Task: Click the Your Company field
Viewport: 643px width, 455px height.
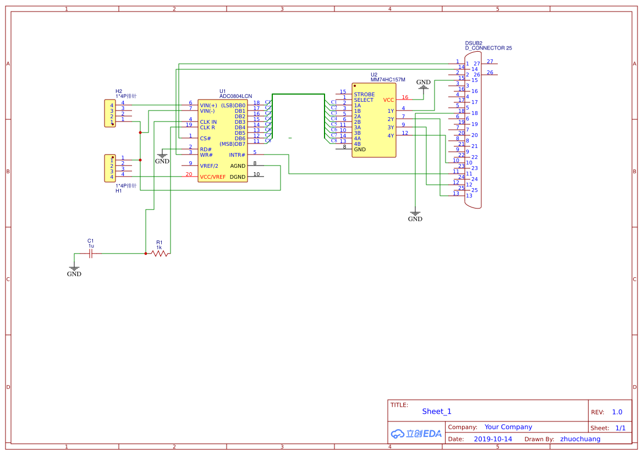Action: [x=508, y=427]
